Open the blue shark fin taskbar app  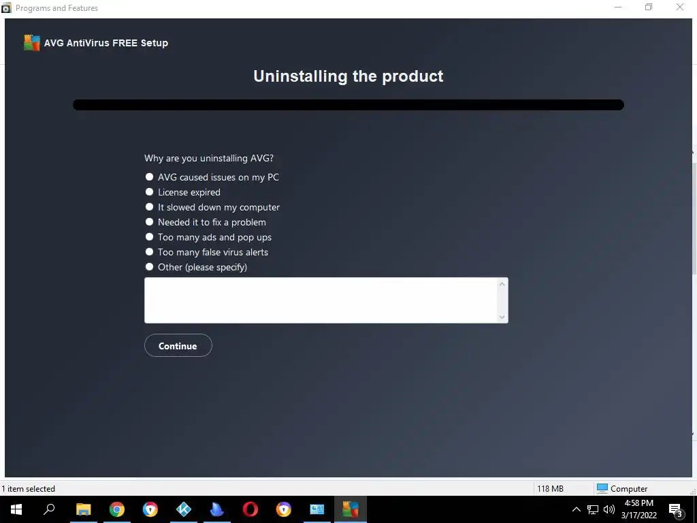(217, 509)
